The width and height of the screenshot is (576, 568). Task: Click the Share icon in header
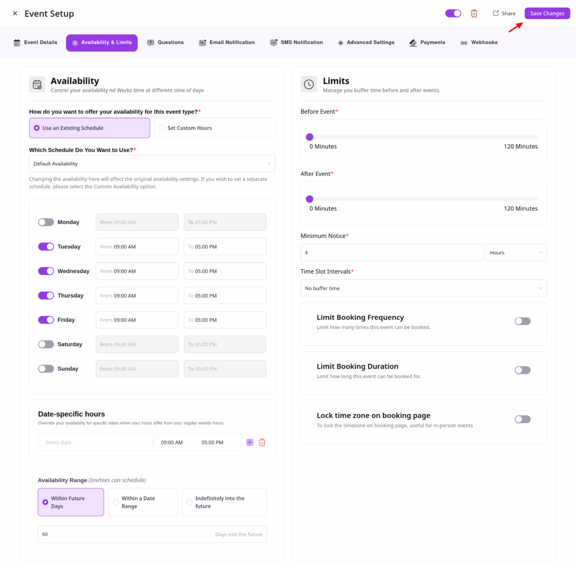[x=496, y=13]
